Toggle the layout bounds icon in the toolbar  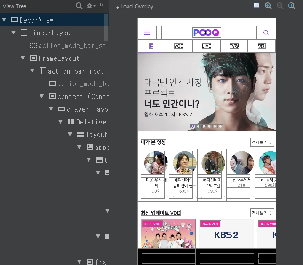pos(256,6)
